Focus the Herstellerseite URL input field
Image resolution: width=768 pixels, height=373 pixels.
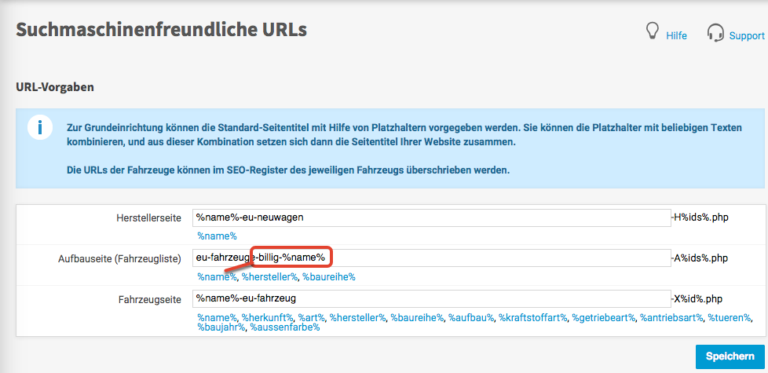coord(432,218)
